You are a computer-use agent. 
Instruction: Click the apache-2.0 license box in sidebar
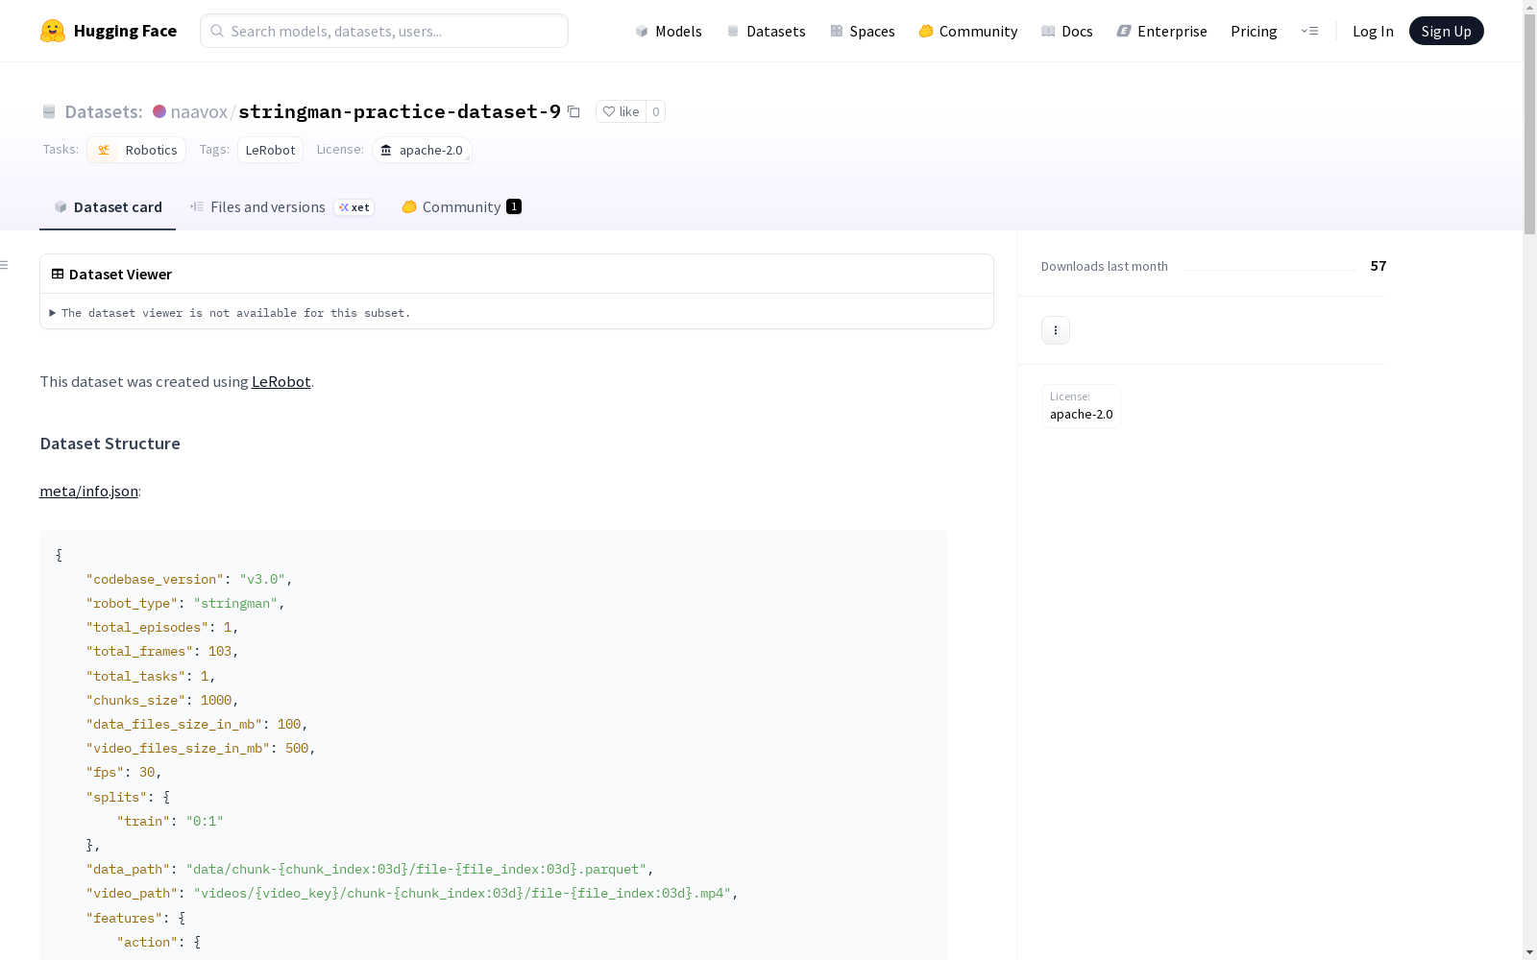[x=1081, y=405]
